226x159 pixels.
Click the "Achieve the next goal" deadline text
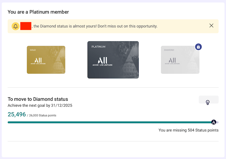pos(40,106)
